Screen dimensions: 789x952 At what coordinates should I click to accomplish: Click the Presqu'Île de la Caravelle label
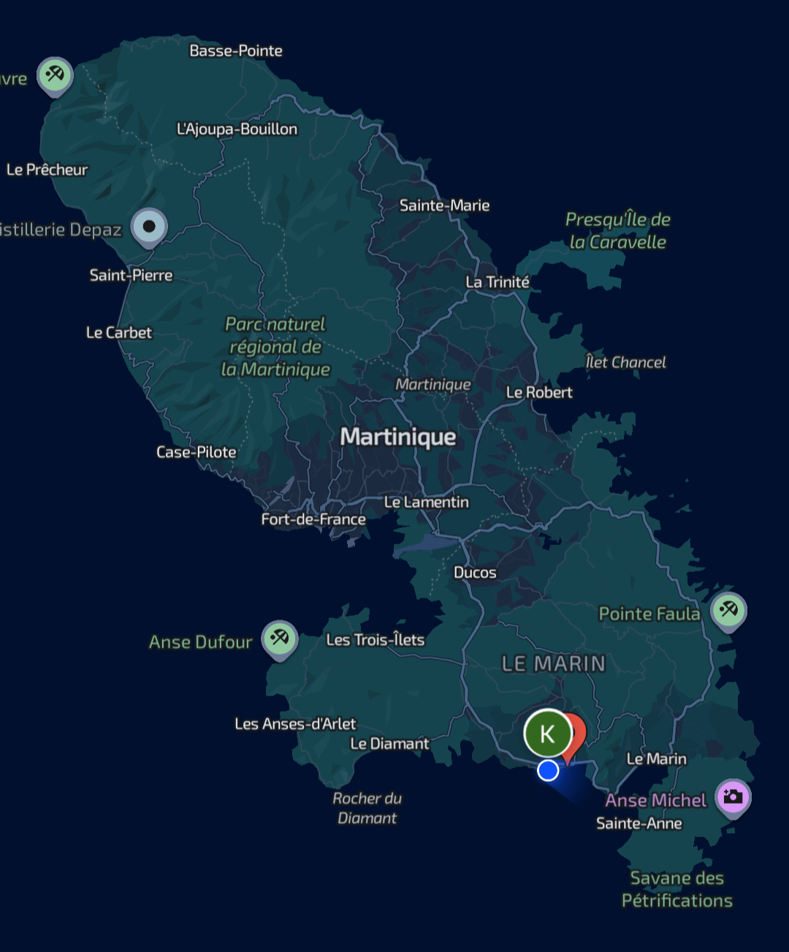(618, 230)
